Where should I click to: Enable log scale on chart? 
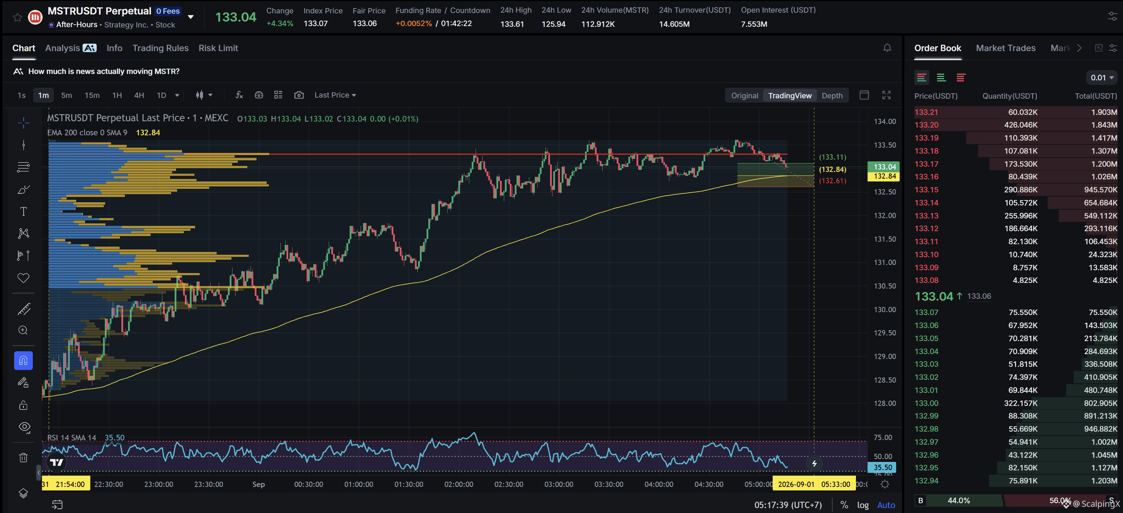[x=863, y=505]
